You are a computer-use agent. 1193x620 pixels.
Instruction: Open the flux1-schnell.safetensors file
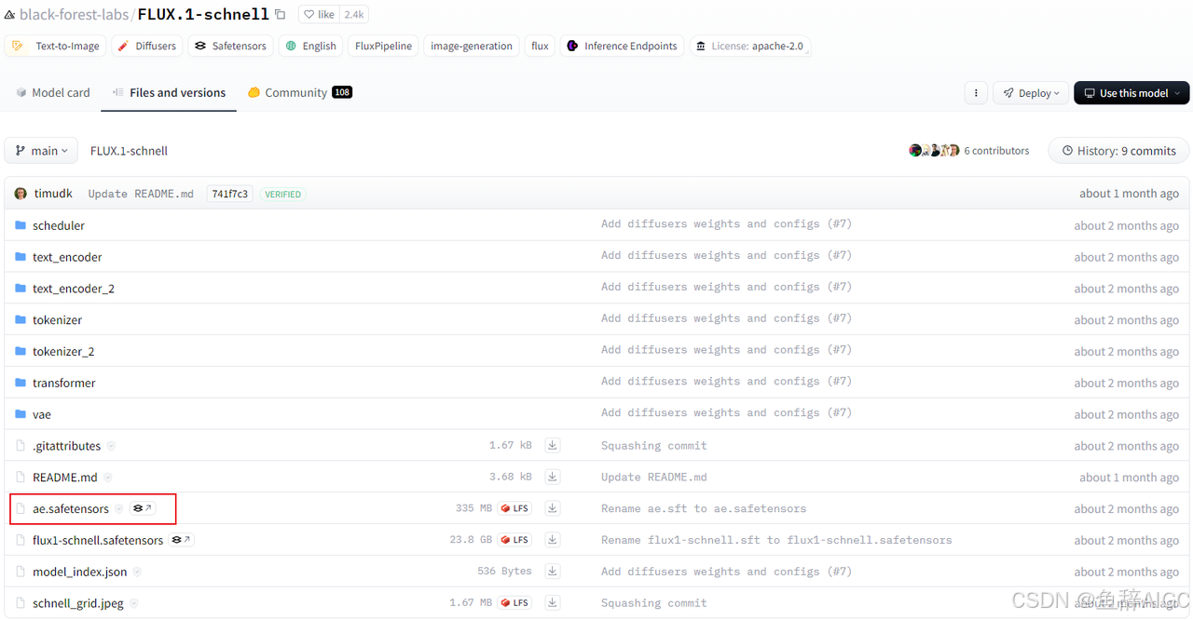98,540
